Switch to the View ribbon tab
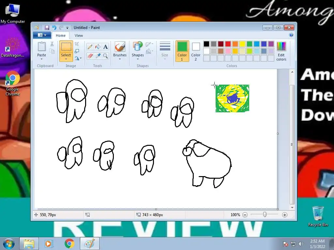Screen dimensions: 334x250 click(79, 35)
